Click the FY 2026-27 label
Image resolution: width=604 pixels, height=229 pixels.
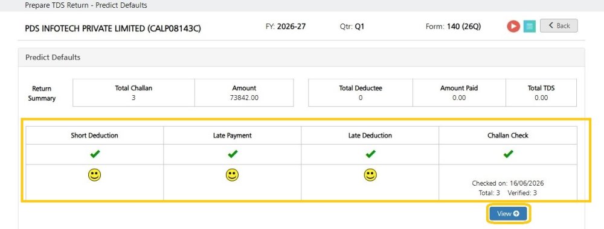(286, 27)
